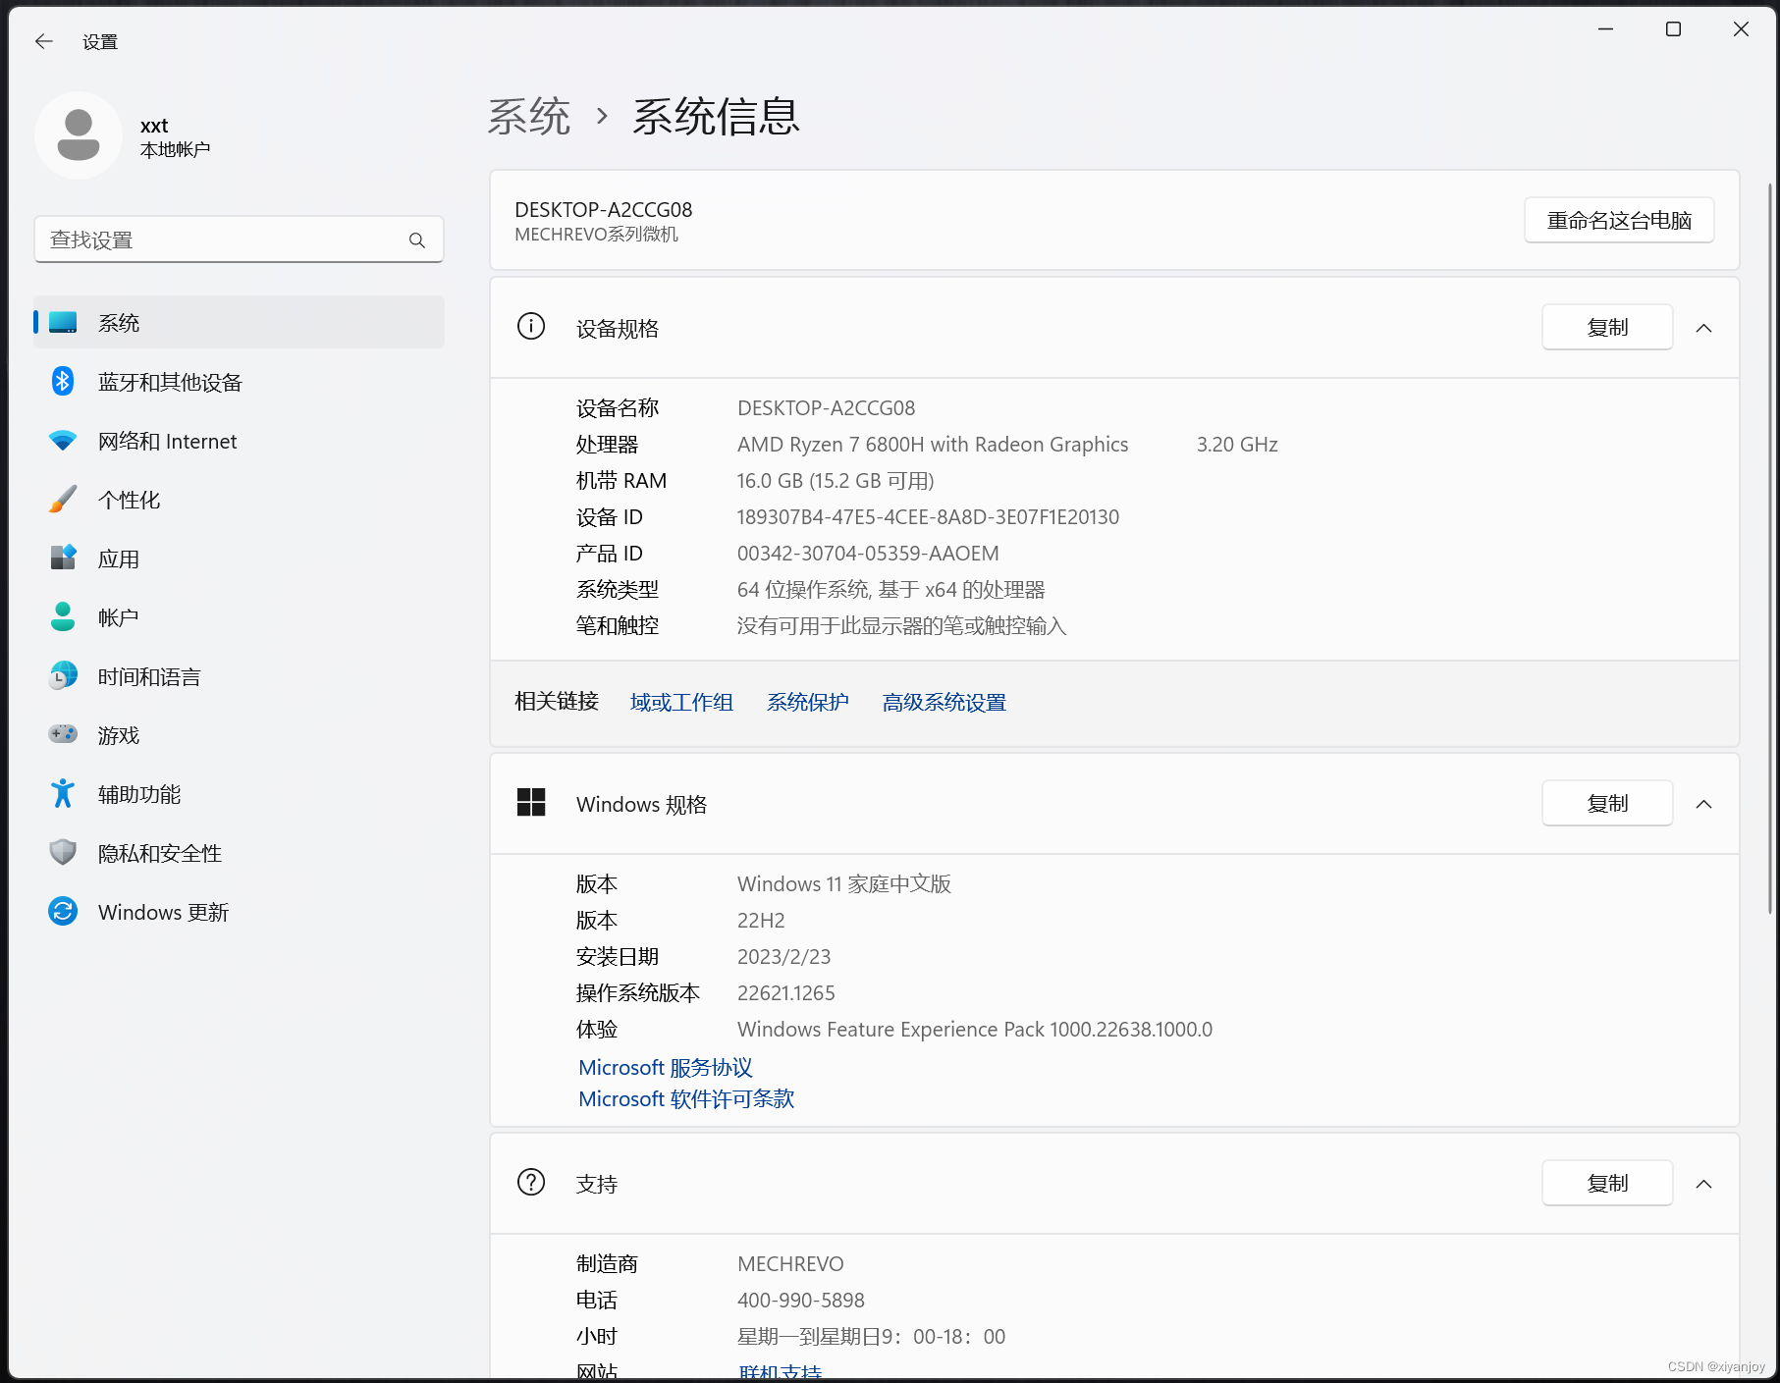The height and width of the screenshot is (1383, 1780).
Task: Click Windows 11 家庭中文版 text
Action: pos(843,884)
